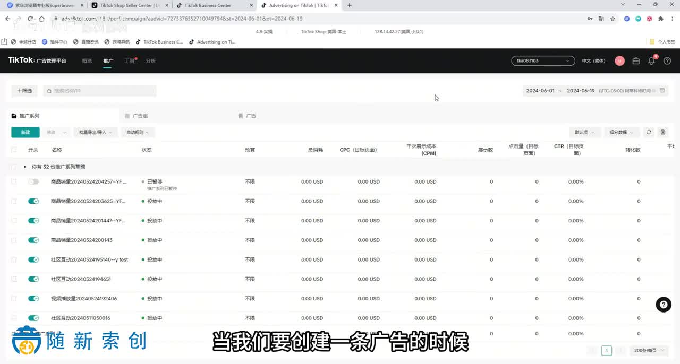The height and width of the screenshot is (364, 680).
Task: Open the browser extensions puzzle icon
Action: pos(660,19)
